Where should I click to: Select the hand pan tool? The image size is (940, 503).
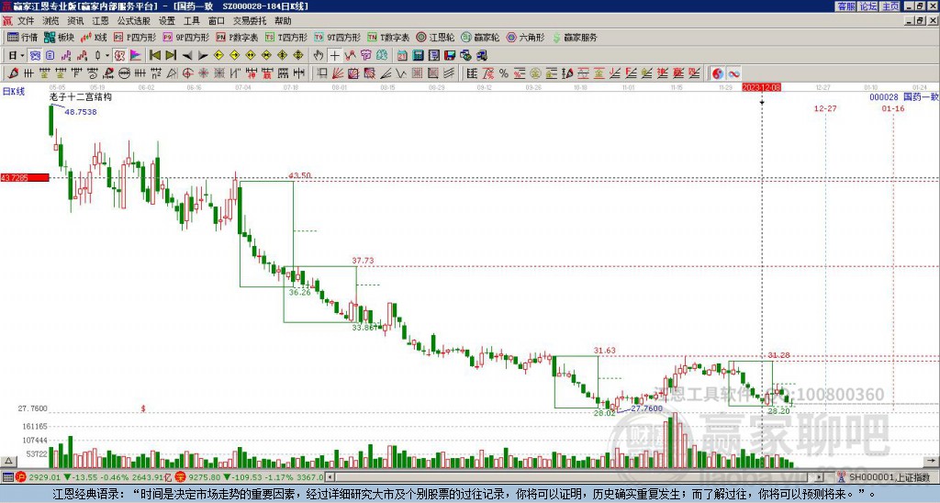[319, 56]
